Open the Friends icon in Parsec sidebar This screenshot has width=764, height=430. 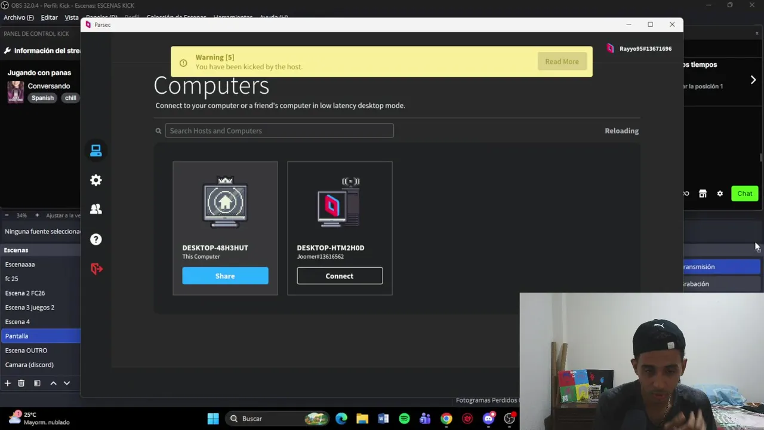[96, 209]
